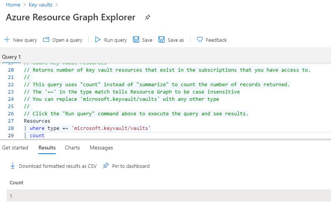This screenshot has height=210, width=331.
Task: Pin to dashboard text button
Action: [x=131, y=166]
